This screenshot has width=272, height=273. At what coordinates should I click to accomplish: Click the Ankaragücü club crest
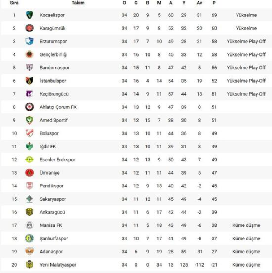29,212
